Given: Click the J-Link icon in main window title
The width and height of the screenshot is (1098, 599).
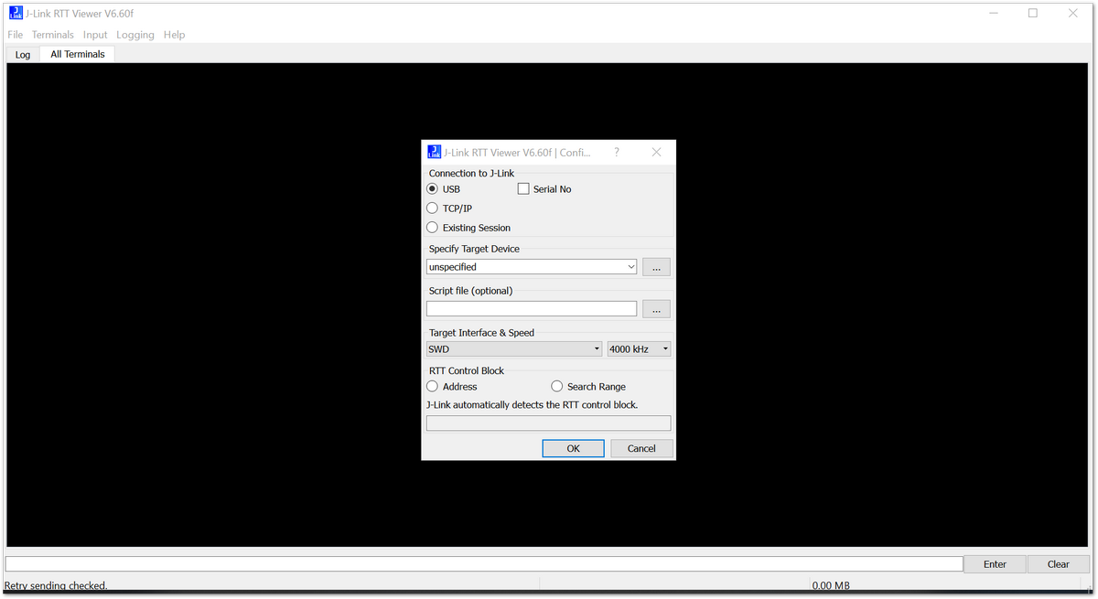Looking at the screenshot, I should 15,13.
